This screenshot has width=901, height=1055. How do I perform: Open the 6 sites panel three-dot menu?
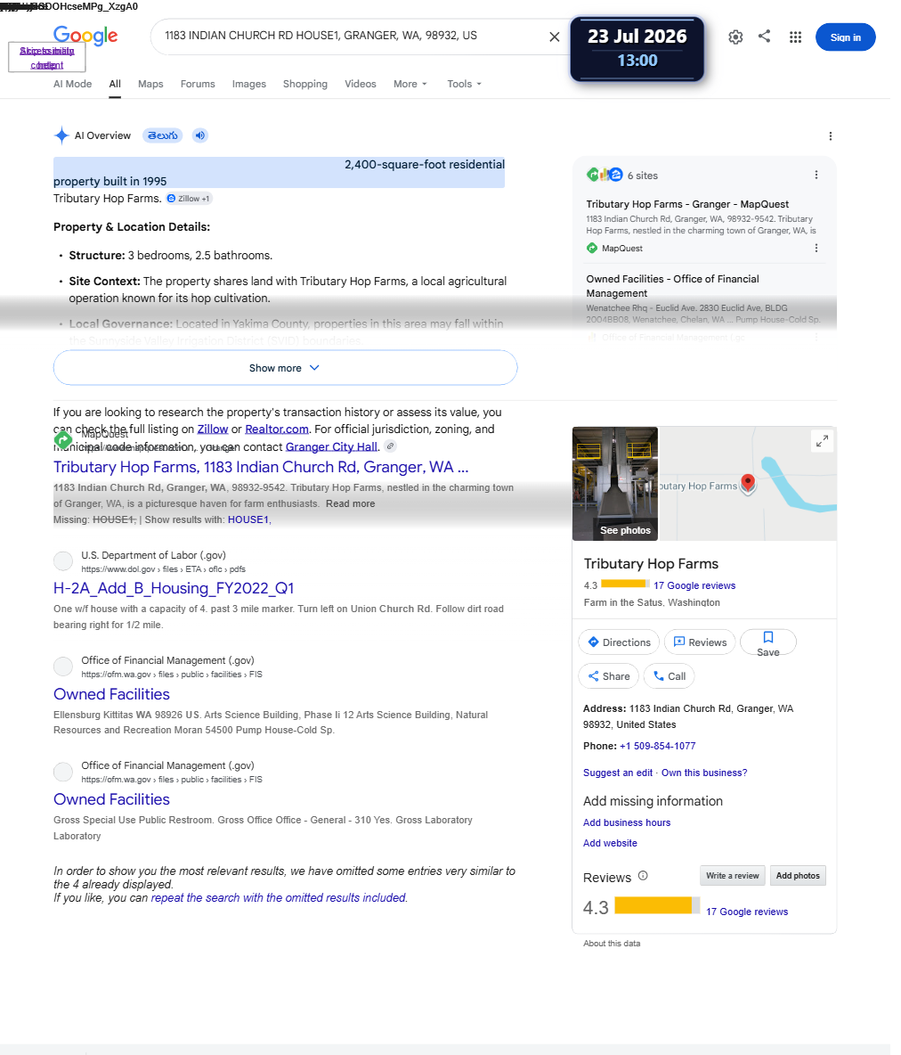click(x=816, y=175)
